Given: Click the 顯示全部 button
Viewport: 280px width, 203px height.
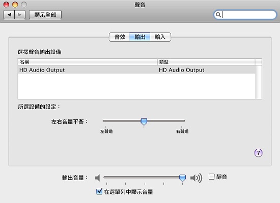Looking at the screenshot, I should point(45,15).
